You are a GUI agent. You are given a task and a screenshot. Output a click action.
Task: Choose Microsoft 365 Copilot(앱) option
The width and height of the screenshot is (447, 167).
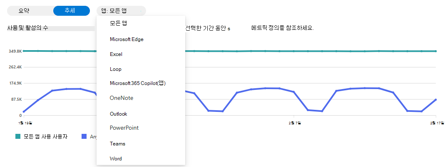138,83
